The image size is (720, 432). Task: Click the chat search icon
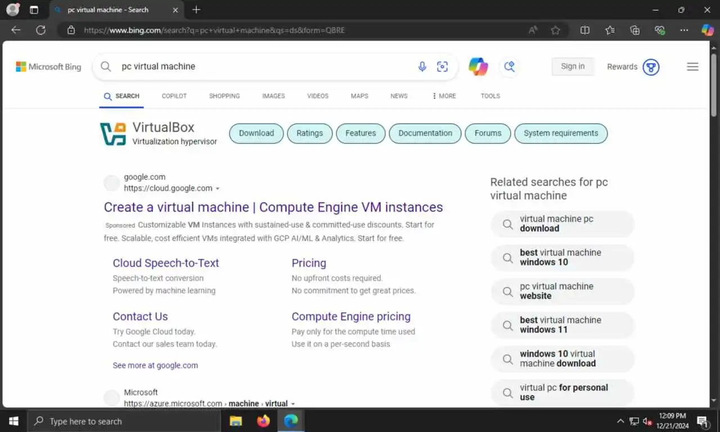(x=510, y=66)
